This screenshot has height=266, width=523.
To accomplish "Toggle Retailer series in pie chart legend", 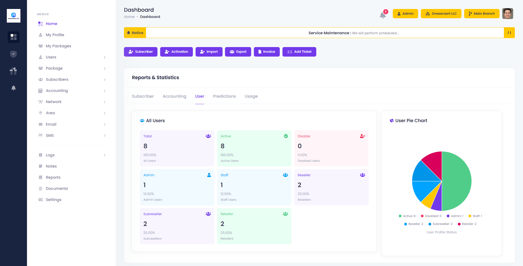I will [467, 224].
